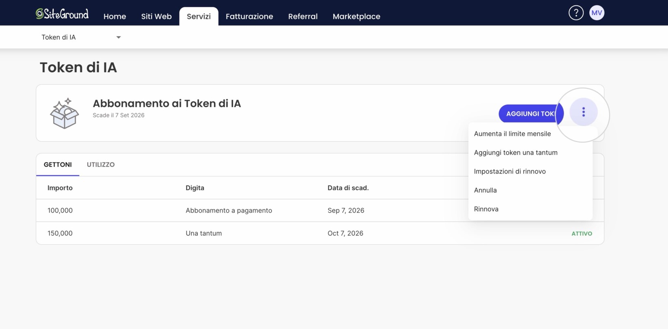This screenshot has width=668, height=329.
Task: Click the SiteGround logo
Action: pos(62,14)
